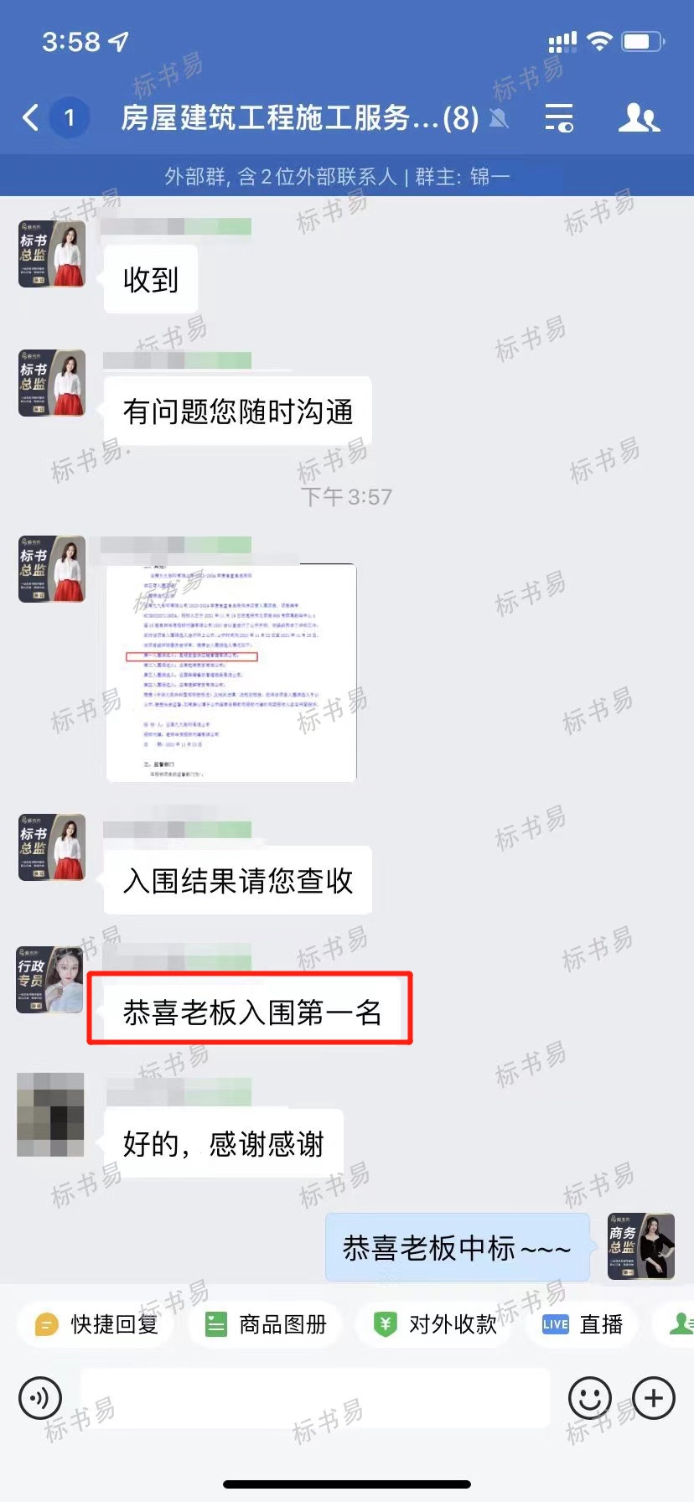
Task: Tap the 商务总监 avatar
Action: pos(641,1246)
